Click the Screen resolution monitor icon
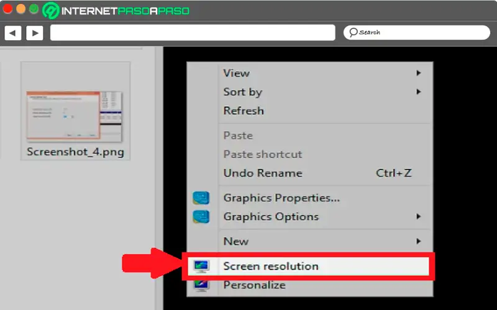497x310 pixels. [x=201, y=267]
